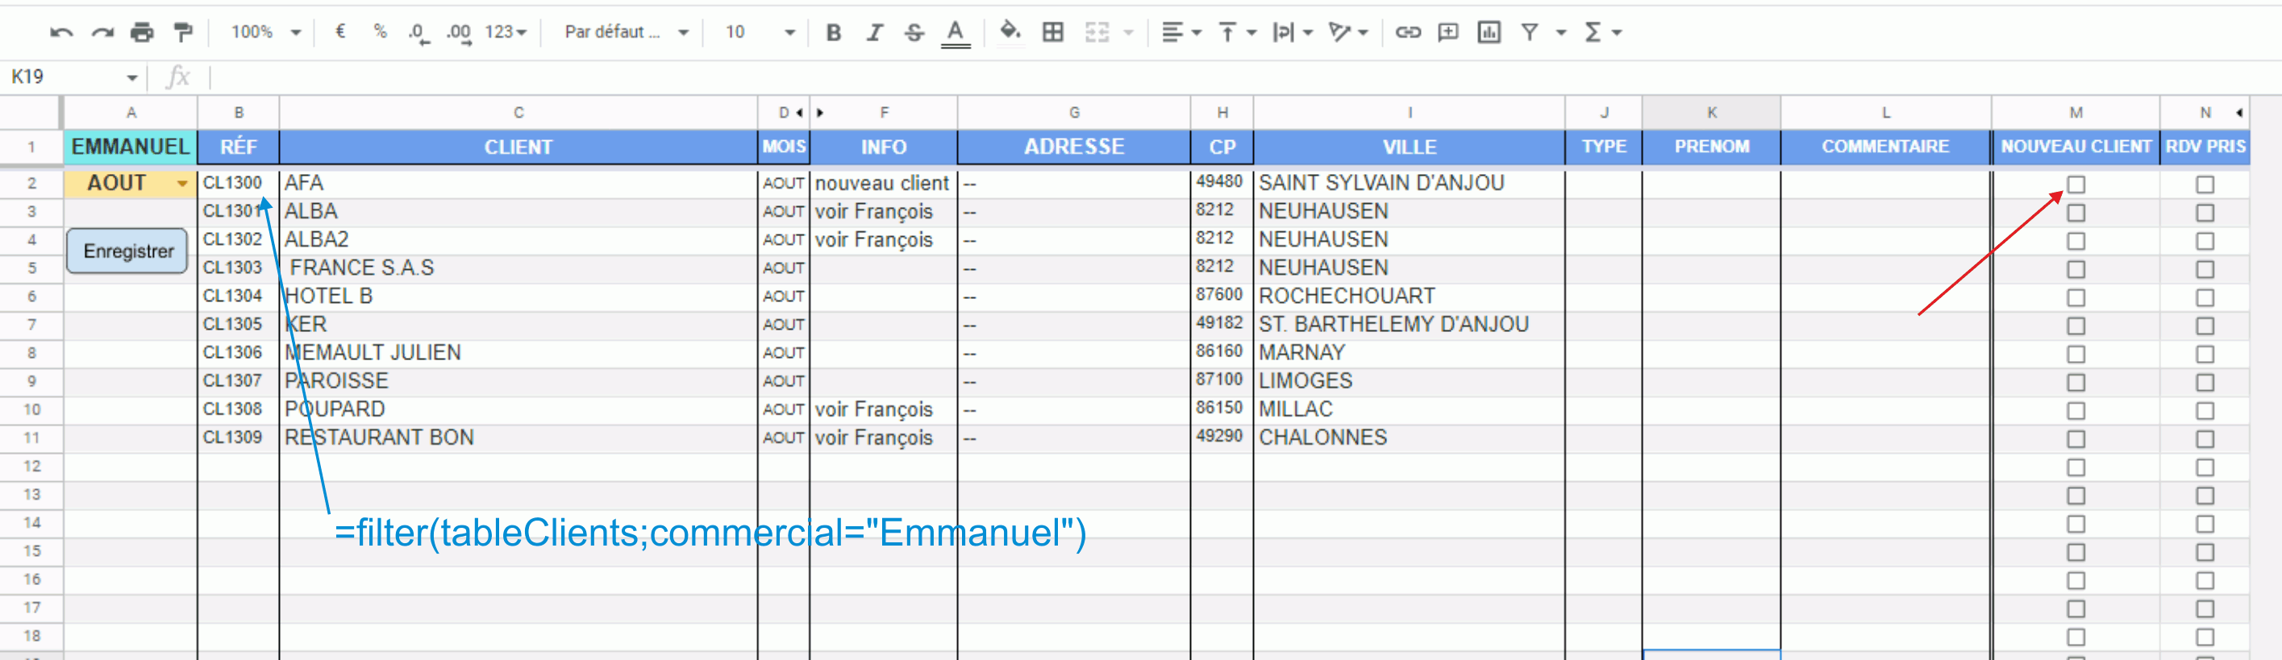Click the select-all corner box
The height and width of the screenshot is (660, 2282).
pos(31,113)
